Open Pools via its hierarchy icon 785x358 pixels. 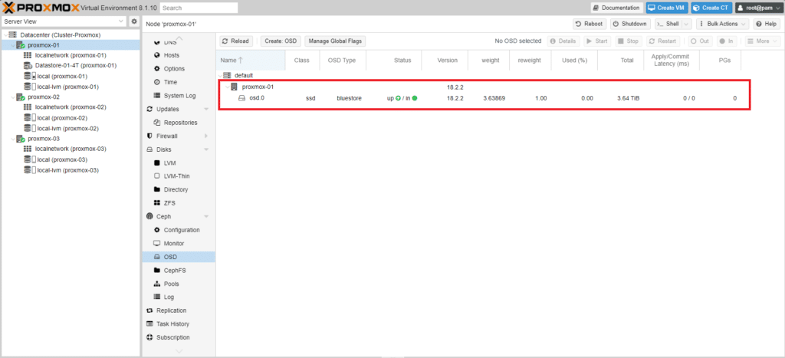157,284
